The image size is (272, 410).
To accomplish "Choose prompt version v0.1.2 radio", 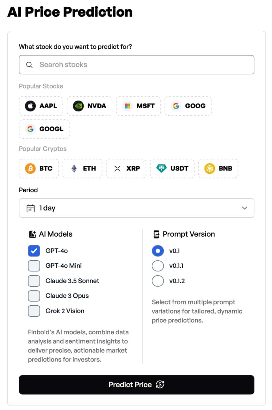I will 158,281.
